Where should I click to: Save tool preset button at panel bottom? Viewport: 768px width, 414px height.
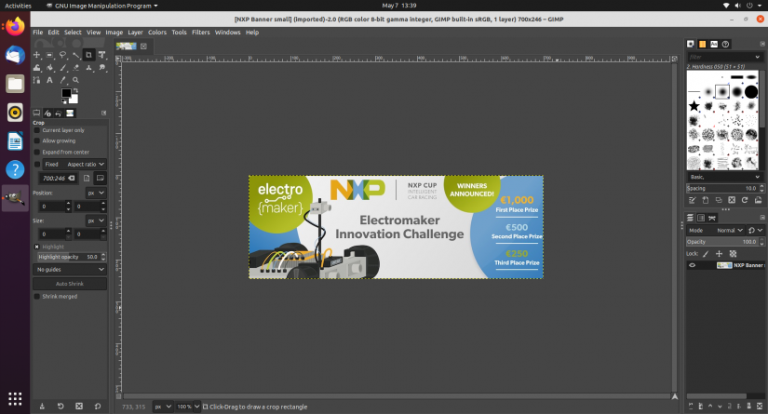click(x=42, y=407)
